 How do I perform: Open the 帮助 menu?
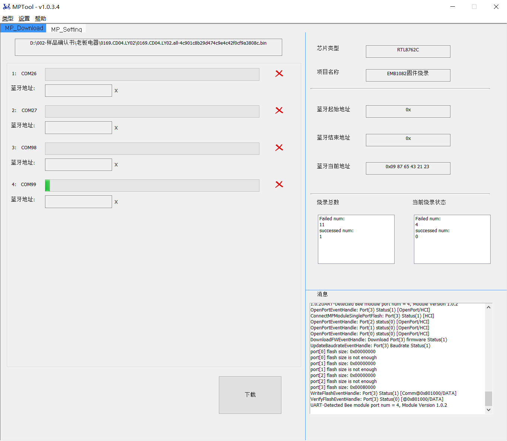coord(41,19)
